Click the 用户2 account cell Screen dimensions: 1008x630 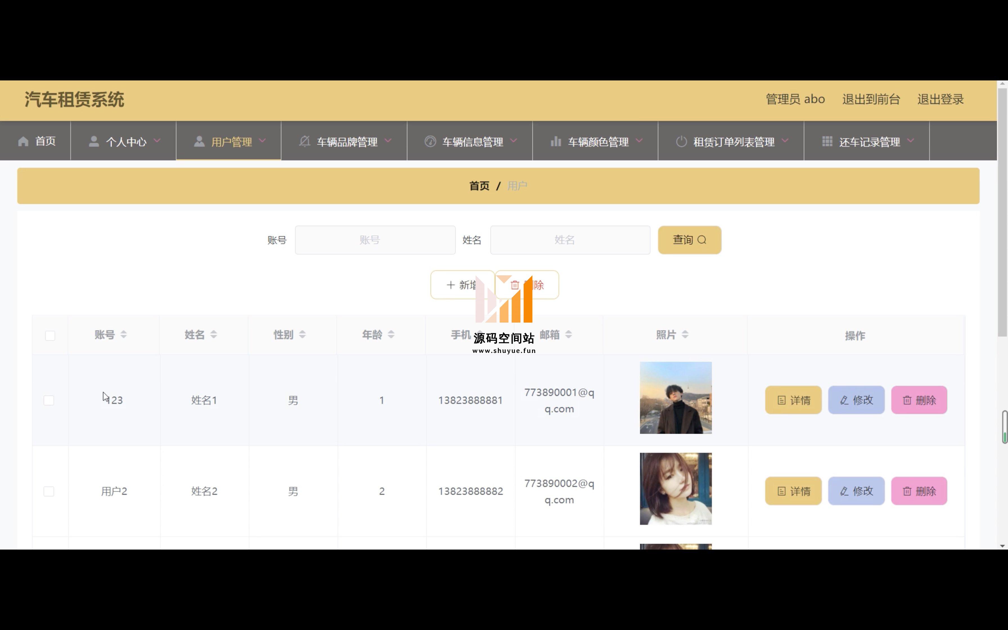point(114,491)
